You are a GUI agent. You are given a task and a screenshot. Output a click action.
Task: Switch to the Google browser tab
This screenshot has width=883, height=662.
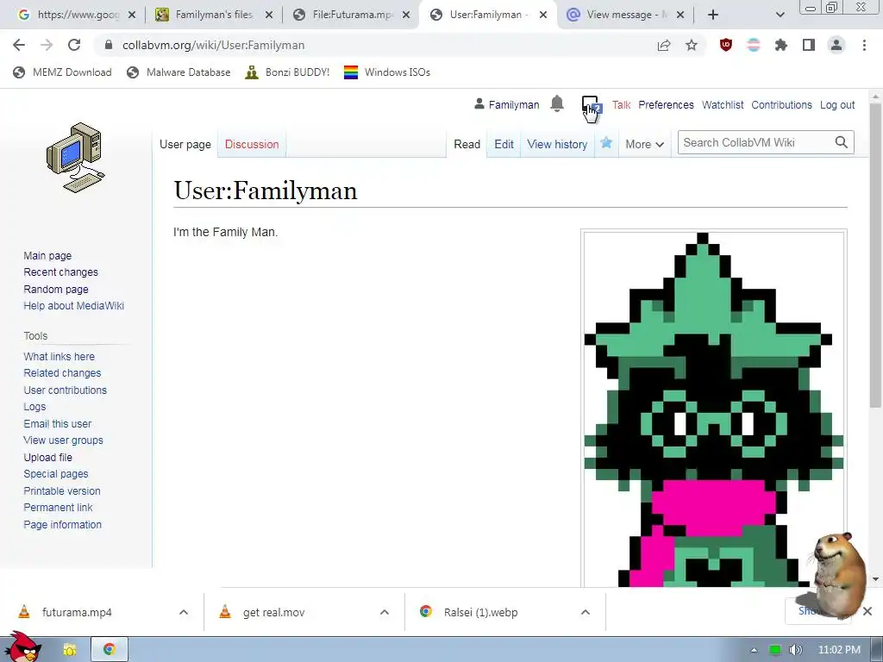76,15
